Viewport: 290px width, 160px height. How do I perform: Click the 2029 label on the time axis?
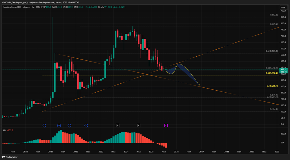click(x=252, y=152)
